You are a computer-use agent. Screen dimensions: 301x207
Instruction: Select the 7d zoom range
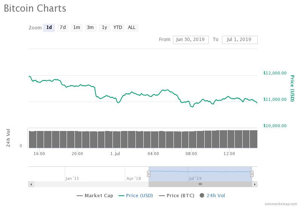pyautogui.click(x=63, y=27)
